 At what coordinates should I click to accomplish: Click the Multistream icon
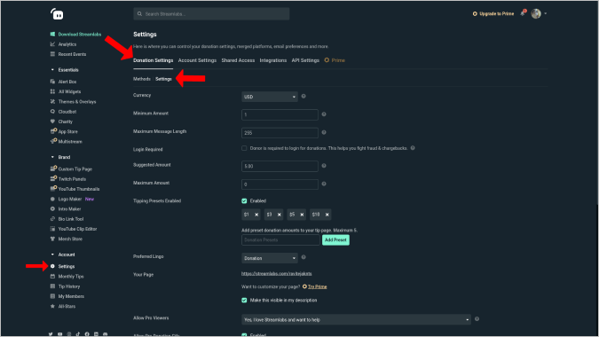(53, 141)
